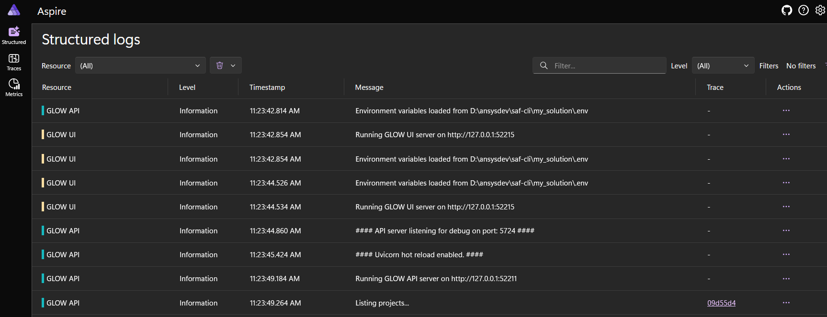The width and height of the screenshot is (827, 317).
Task: Open actions for 11:23:42.854 AM Environment variables row
Action: 786,159
